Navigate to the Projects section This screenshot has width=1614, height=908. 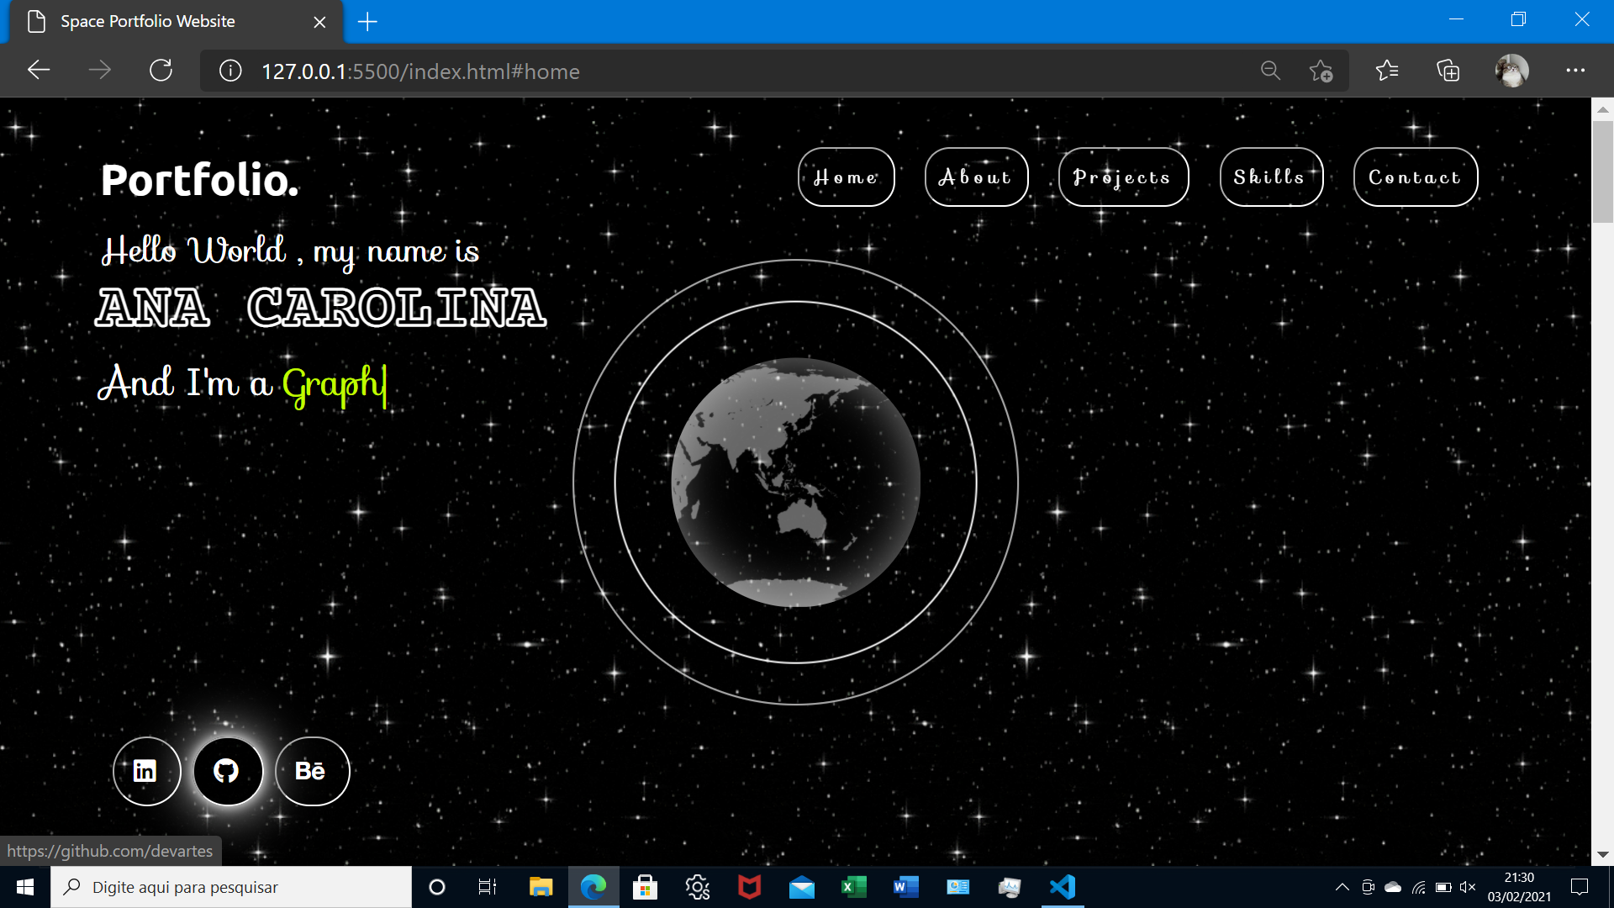1122,177
